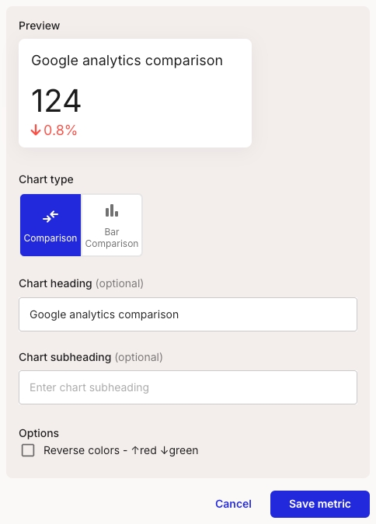Click the Bar Comparison bar-chart icon

click(x=112, y=210)
